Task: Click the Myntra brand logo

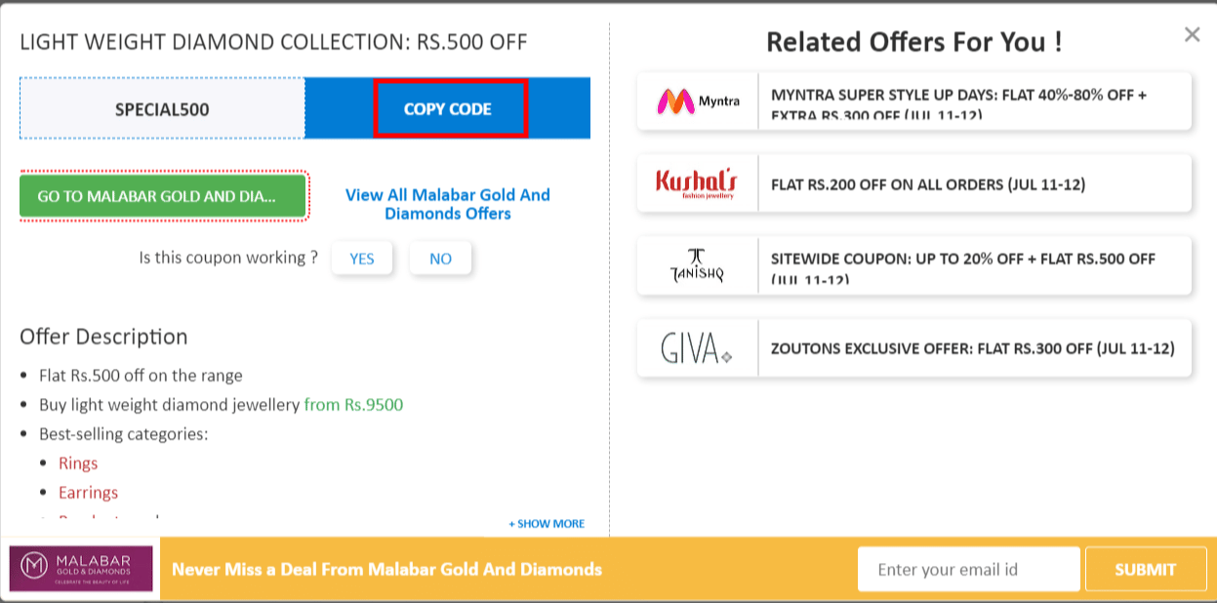Action: click(x=695, y=100)
